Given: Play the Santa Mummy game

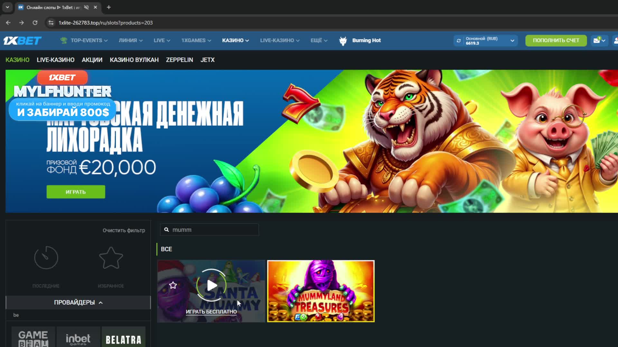Looking at the screenshot, I should point(211,285).
